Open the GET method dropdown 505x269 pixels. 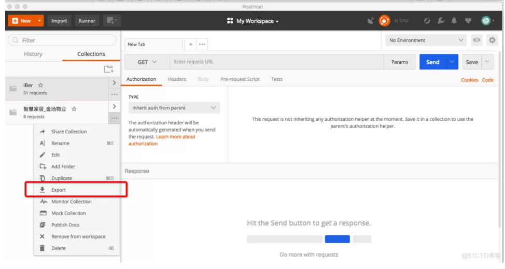coord(147,62)
